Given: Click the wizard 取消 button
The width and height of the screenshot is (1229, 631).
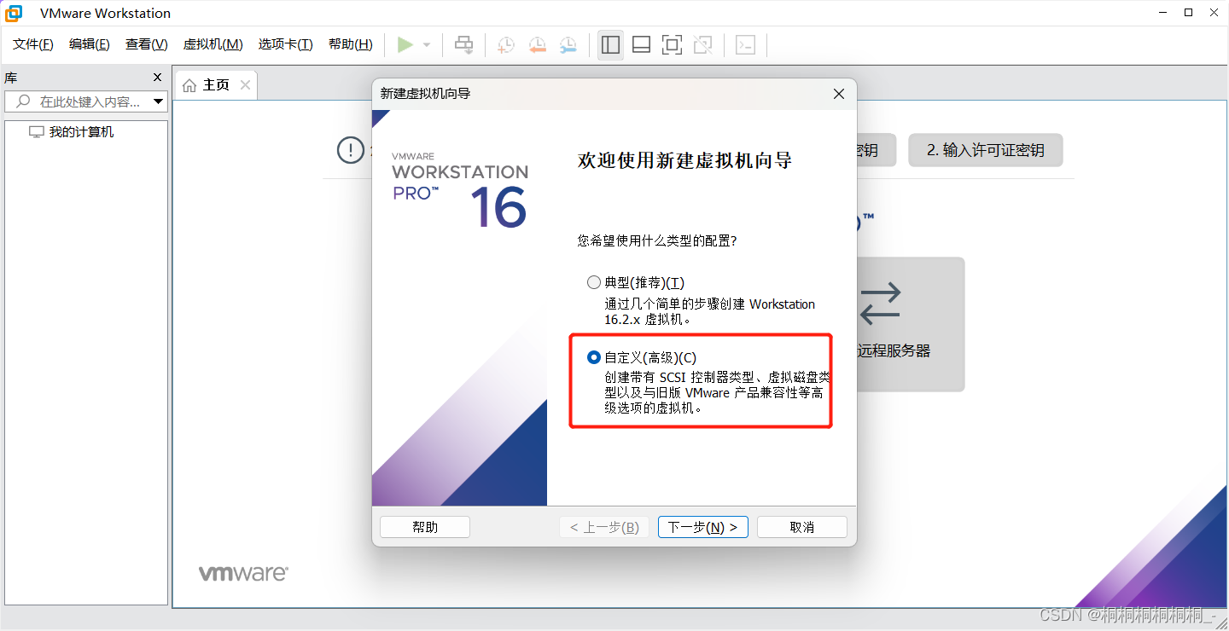Looking at the screenshot, I should click(x=802, y=527).
